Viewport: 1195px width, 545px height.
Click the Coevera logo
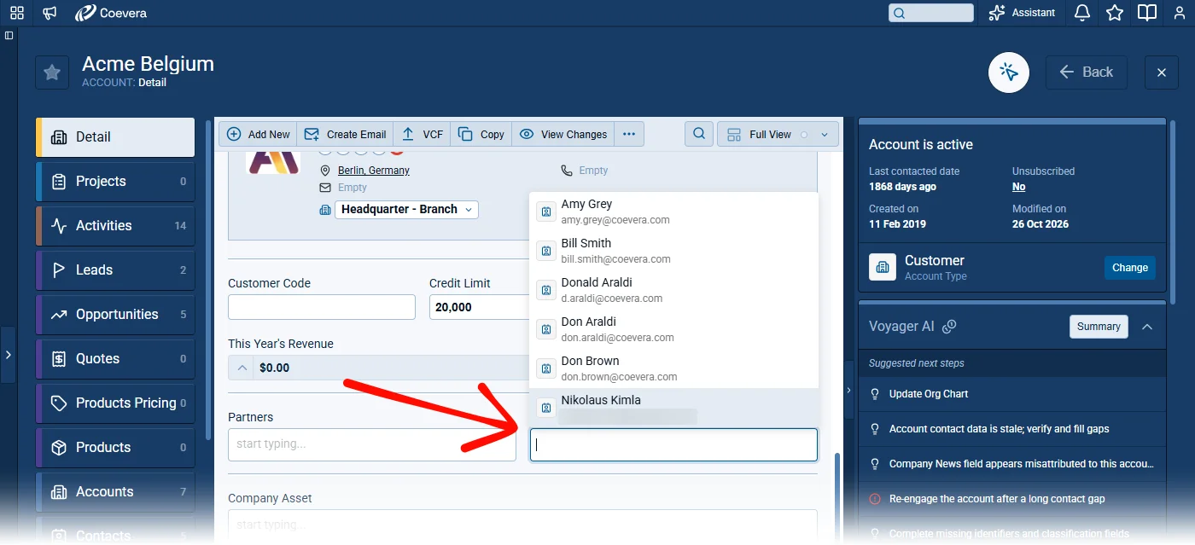coord(110,13)
